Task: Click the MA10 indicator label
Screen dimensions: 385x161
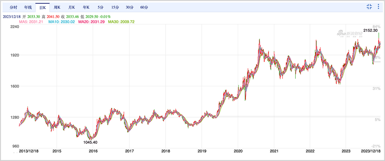Action: [61, 22]
